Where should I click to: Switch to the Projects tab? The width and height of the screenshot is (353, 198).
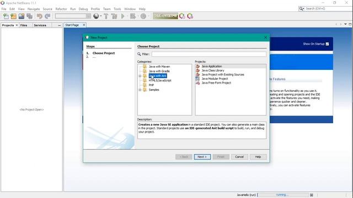8,25
